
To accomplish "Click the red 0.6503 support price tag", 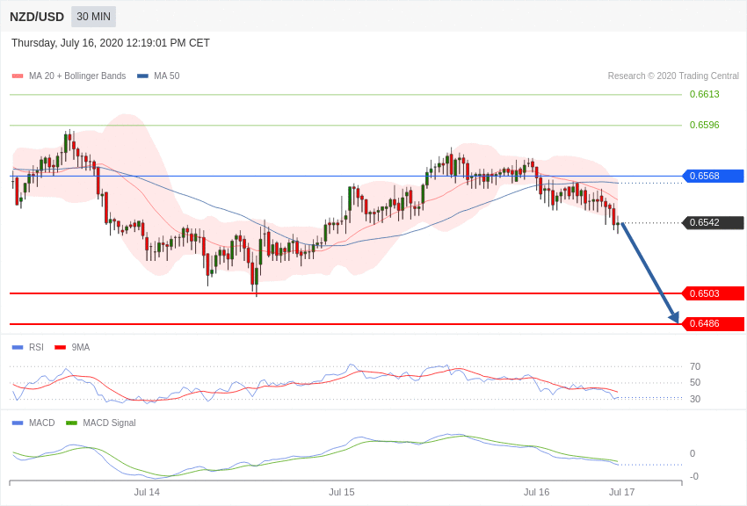I will pyautogui.click(x=714, y=293).
